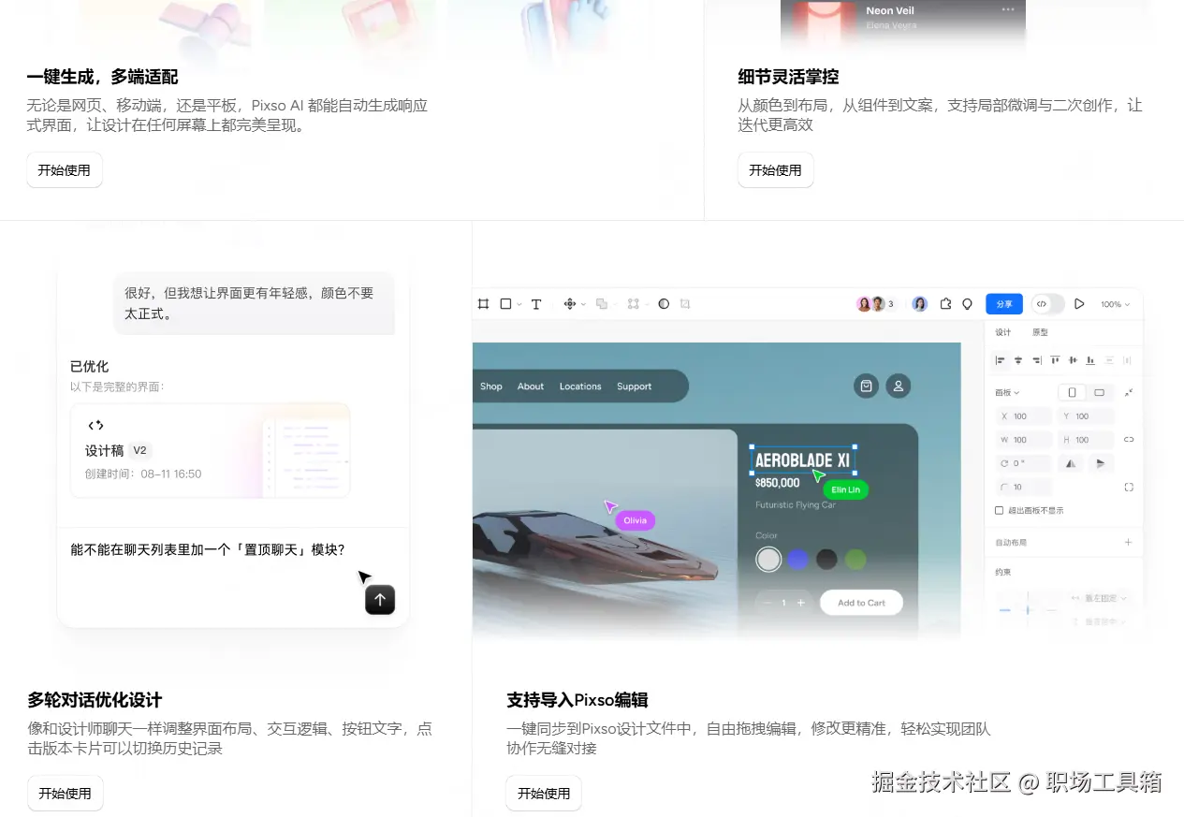
Task: Select the crop tool icon
Action: pyautogui.click(x=685, y=304)
